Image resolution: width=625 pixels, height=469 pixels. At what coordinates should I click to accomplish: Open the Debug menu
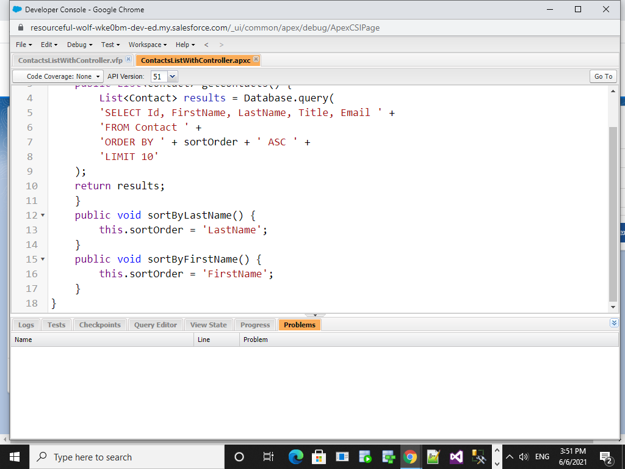(78, 44)
